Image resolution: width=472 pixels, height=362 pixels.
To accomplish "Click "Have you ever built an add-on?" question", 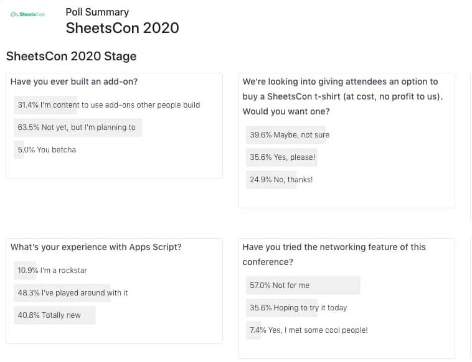I will click(74, 81).
